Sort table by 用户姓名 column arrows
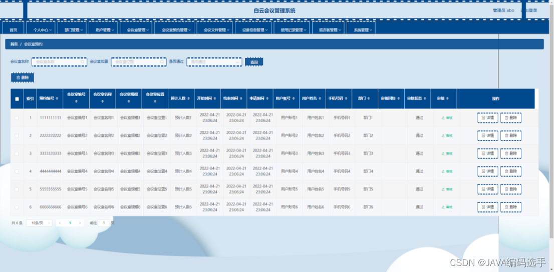Screen dimensions: 554x272 coord(320,99)
